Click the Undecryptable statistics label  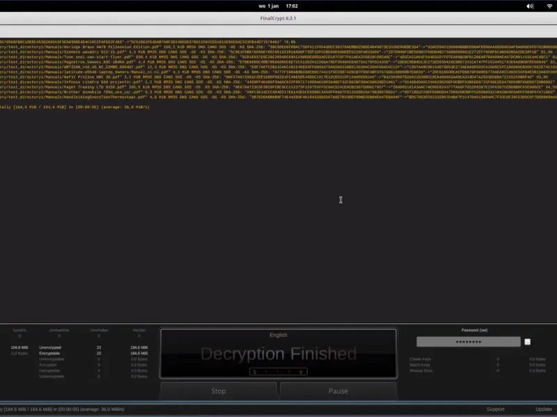52,377
